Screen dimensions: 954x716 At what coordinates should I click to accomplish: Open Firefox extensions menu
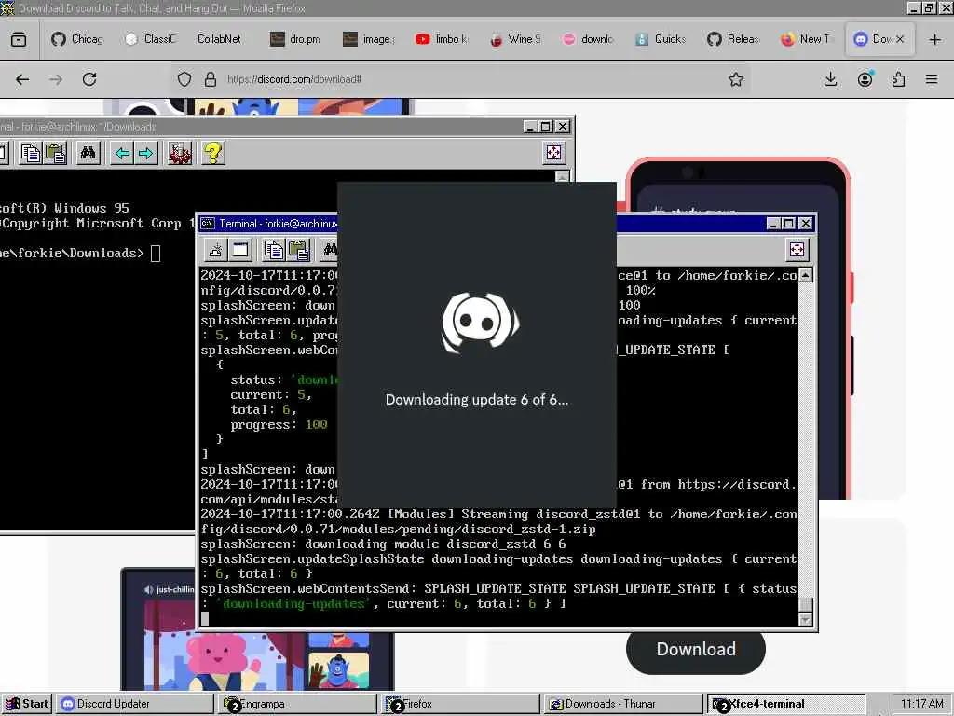898,79
